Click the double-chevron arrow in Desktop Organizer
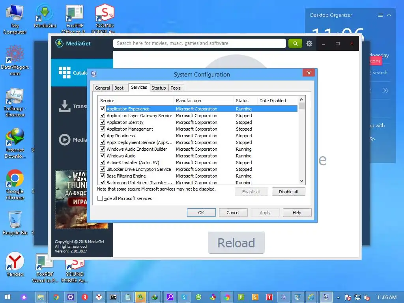 click(x=385, y=90)
